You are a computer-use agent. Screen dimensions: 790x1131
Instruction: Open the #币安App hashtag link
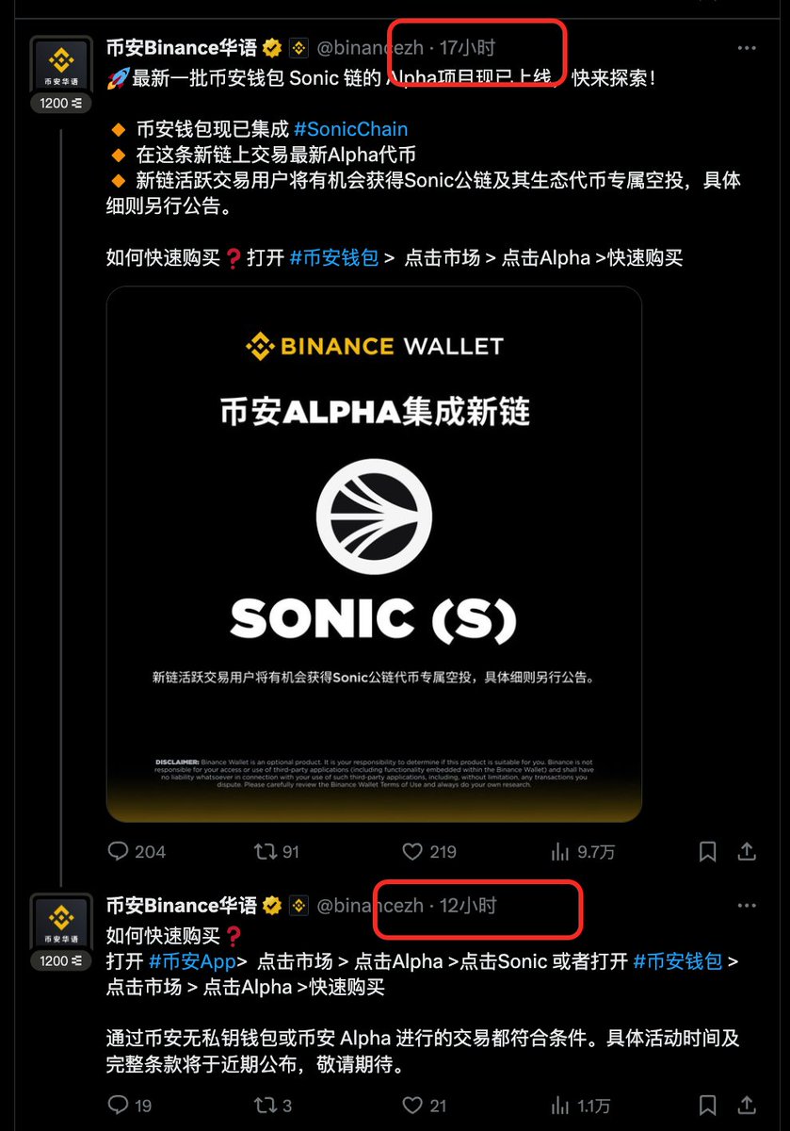(192, 961)
